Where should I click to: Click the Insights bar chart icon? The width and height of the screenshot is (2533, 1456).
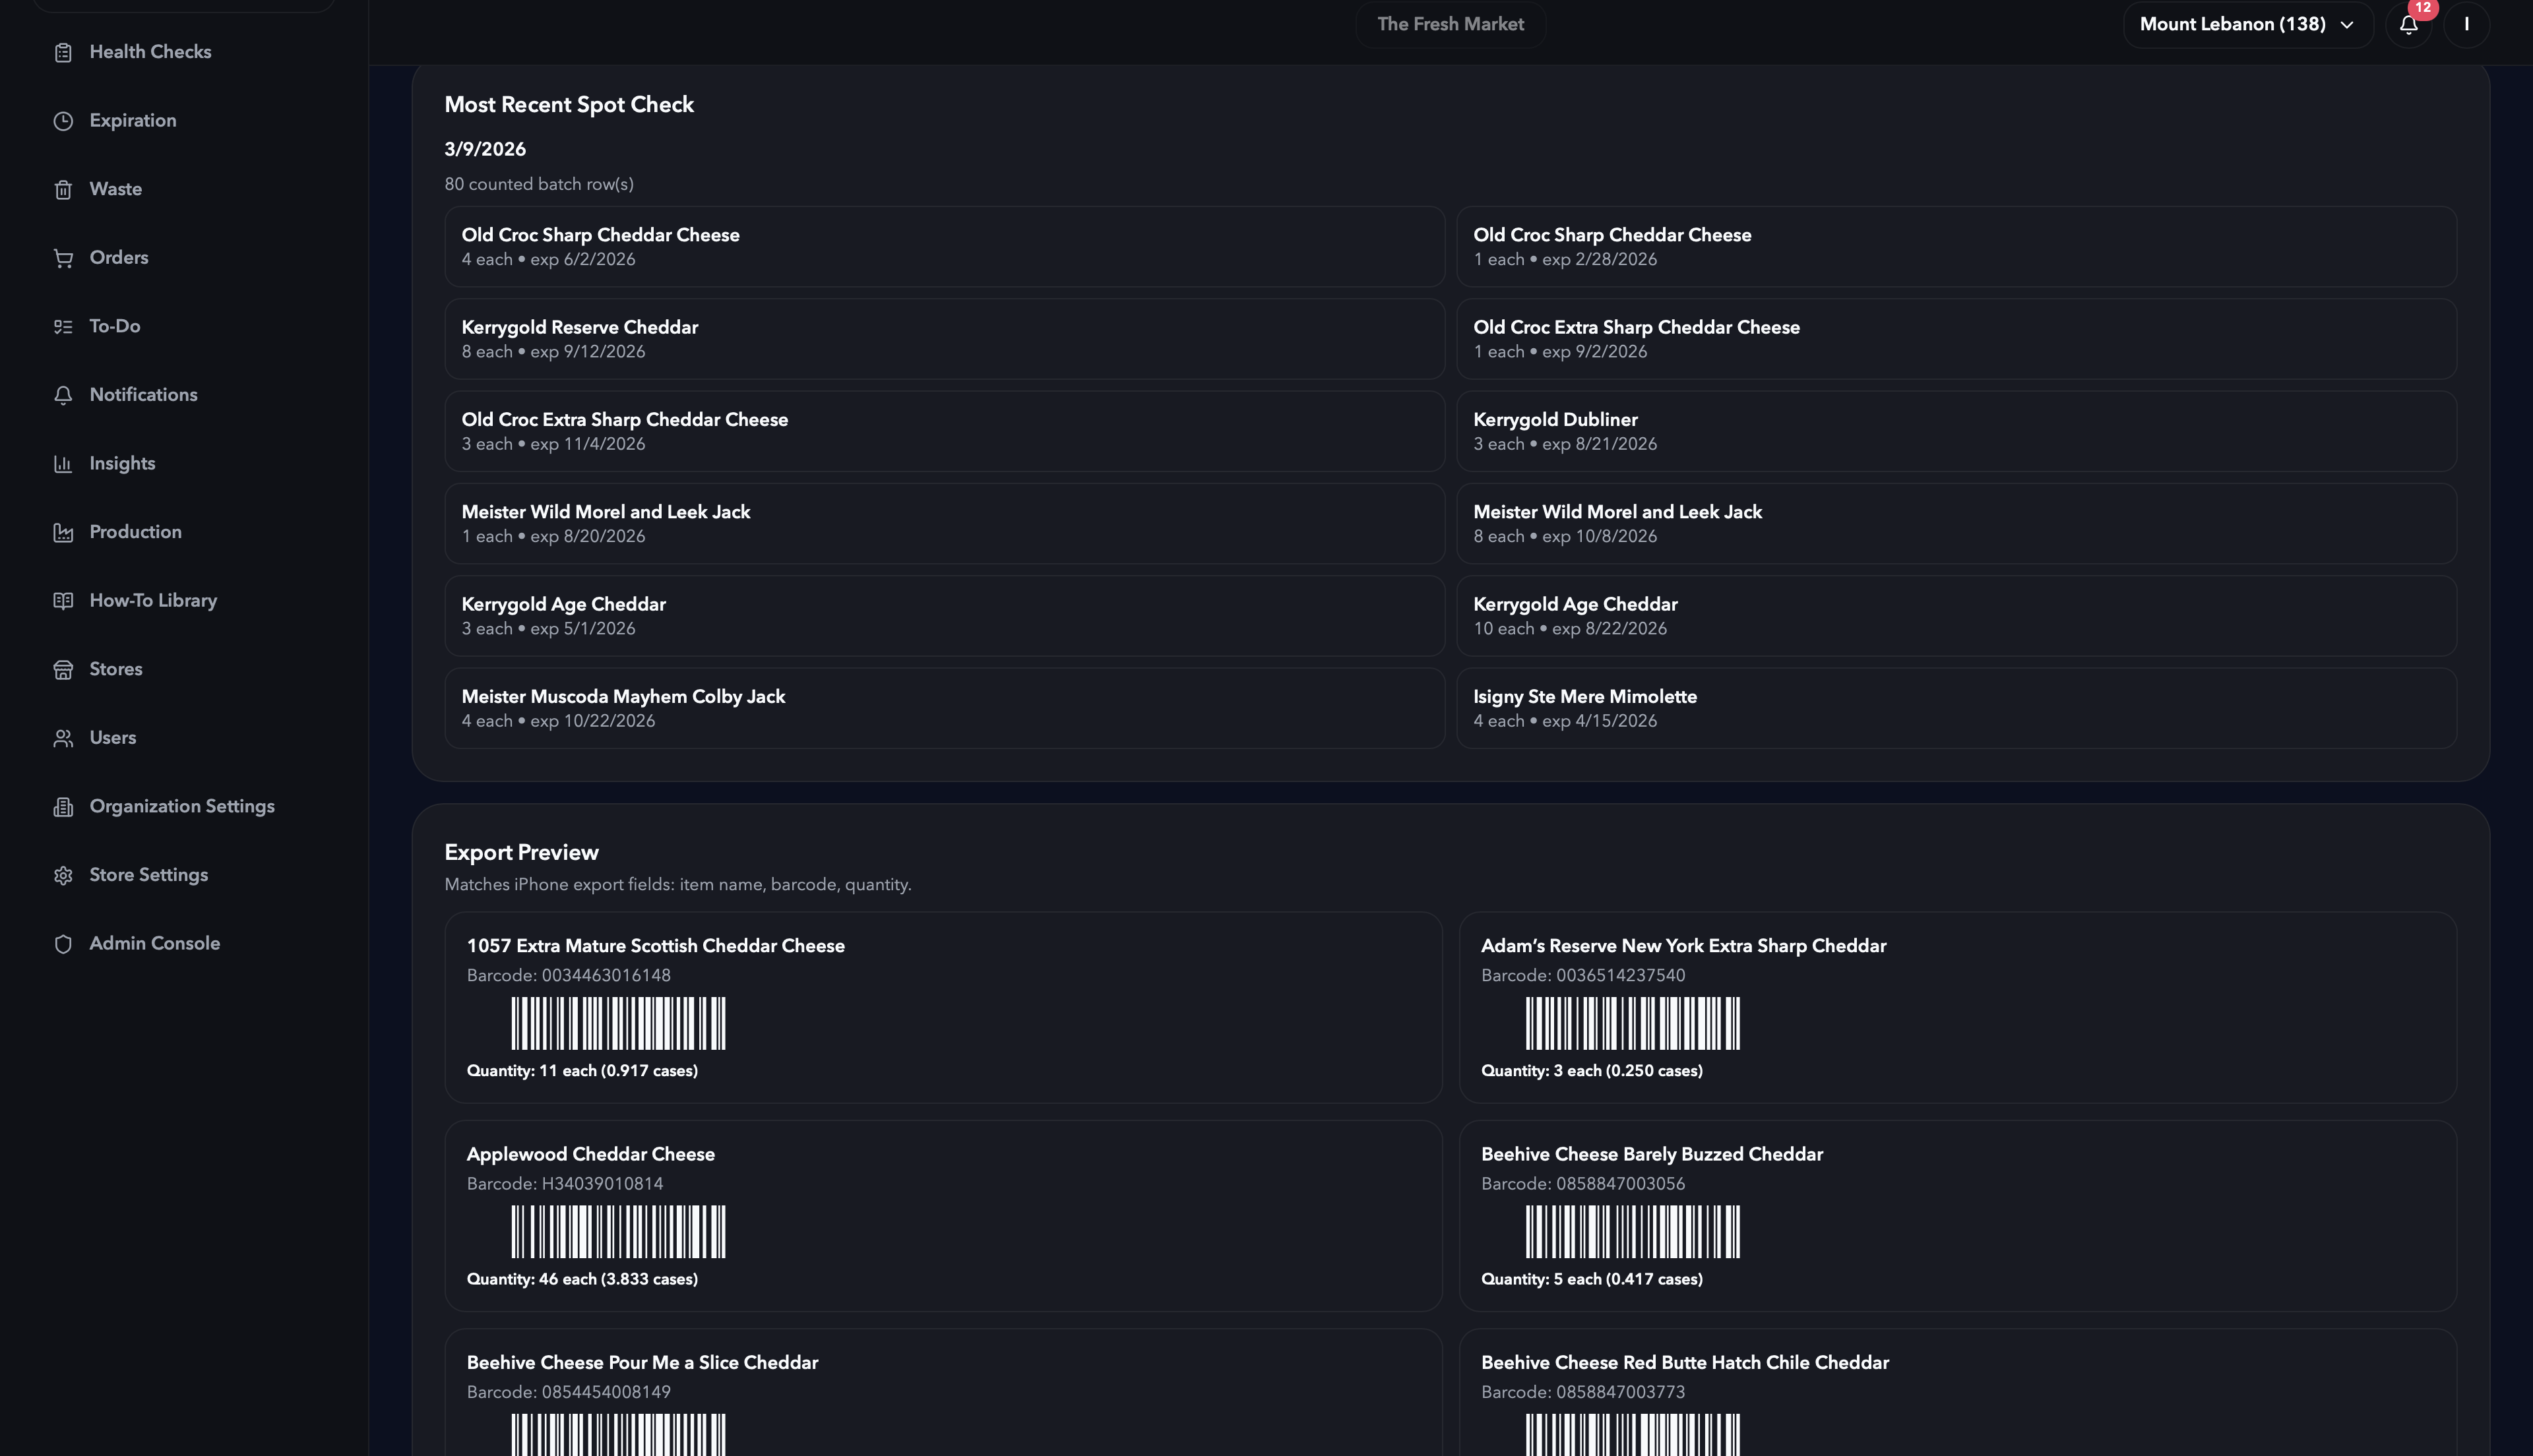(x=63, y=464)
